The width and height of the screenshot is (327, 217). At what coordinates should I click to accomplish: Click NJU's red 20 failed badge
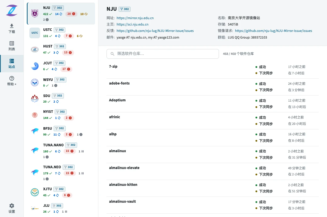click(x=71, y=14)
